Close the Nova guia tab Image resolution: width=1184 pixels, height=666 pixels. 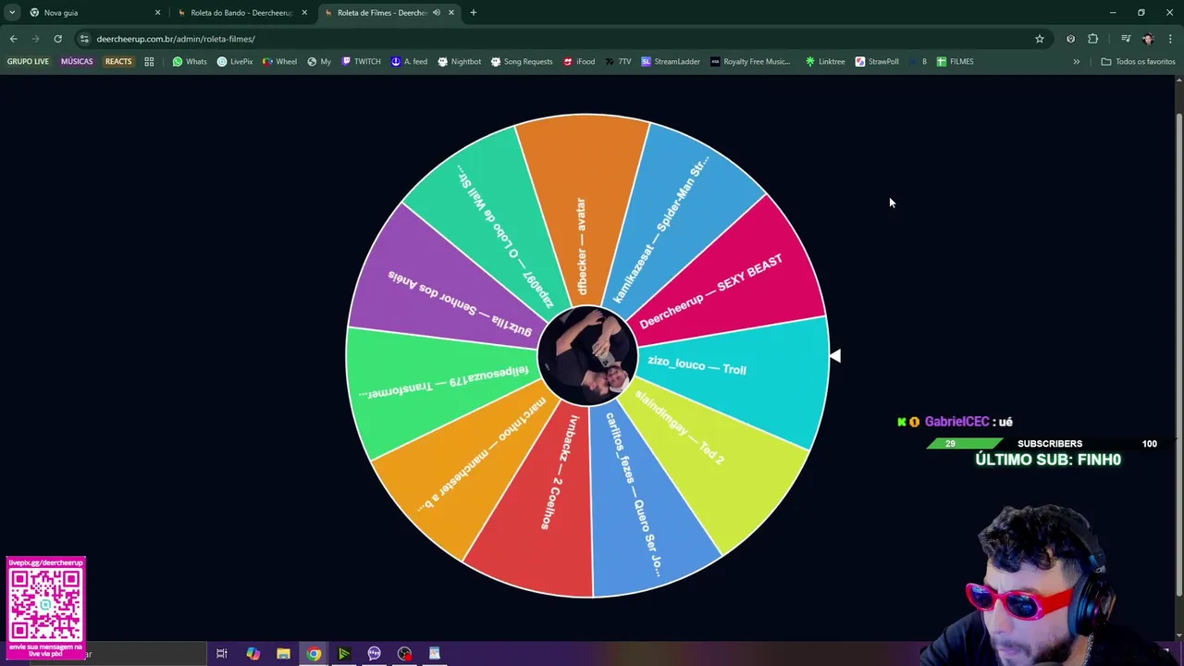(157, 13)
